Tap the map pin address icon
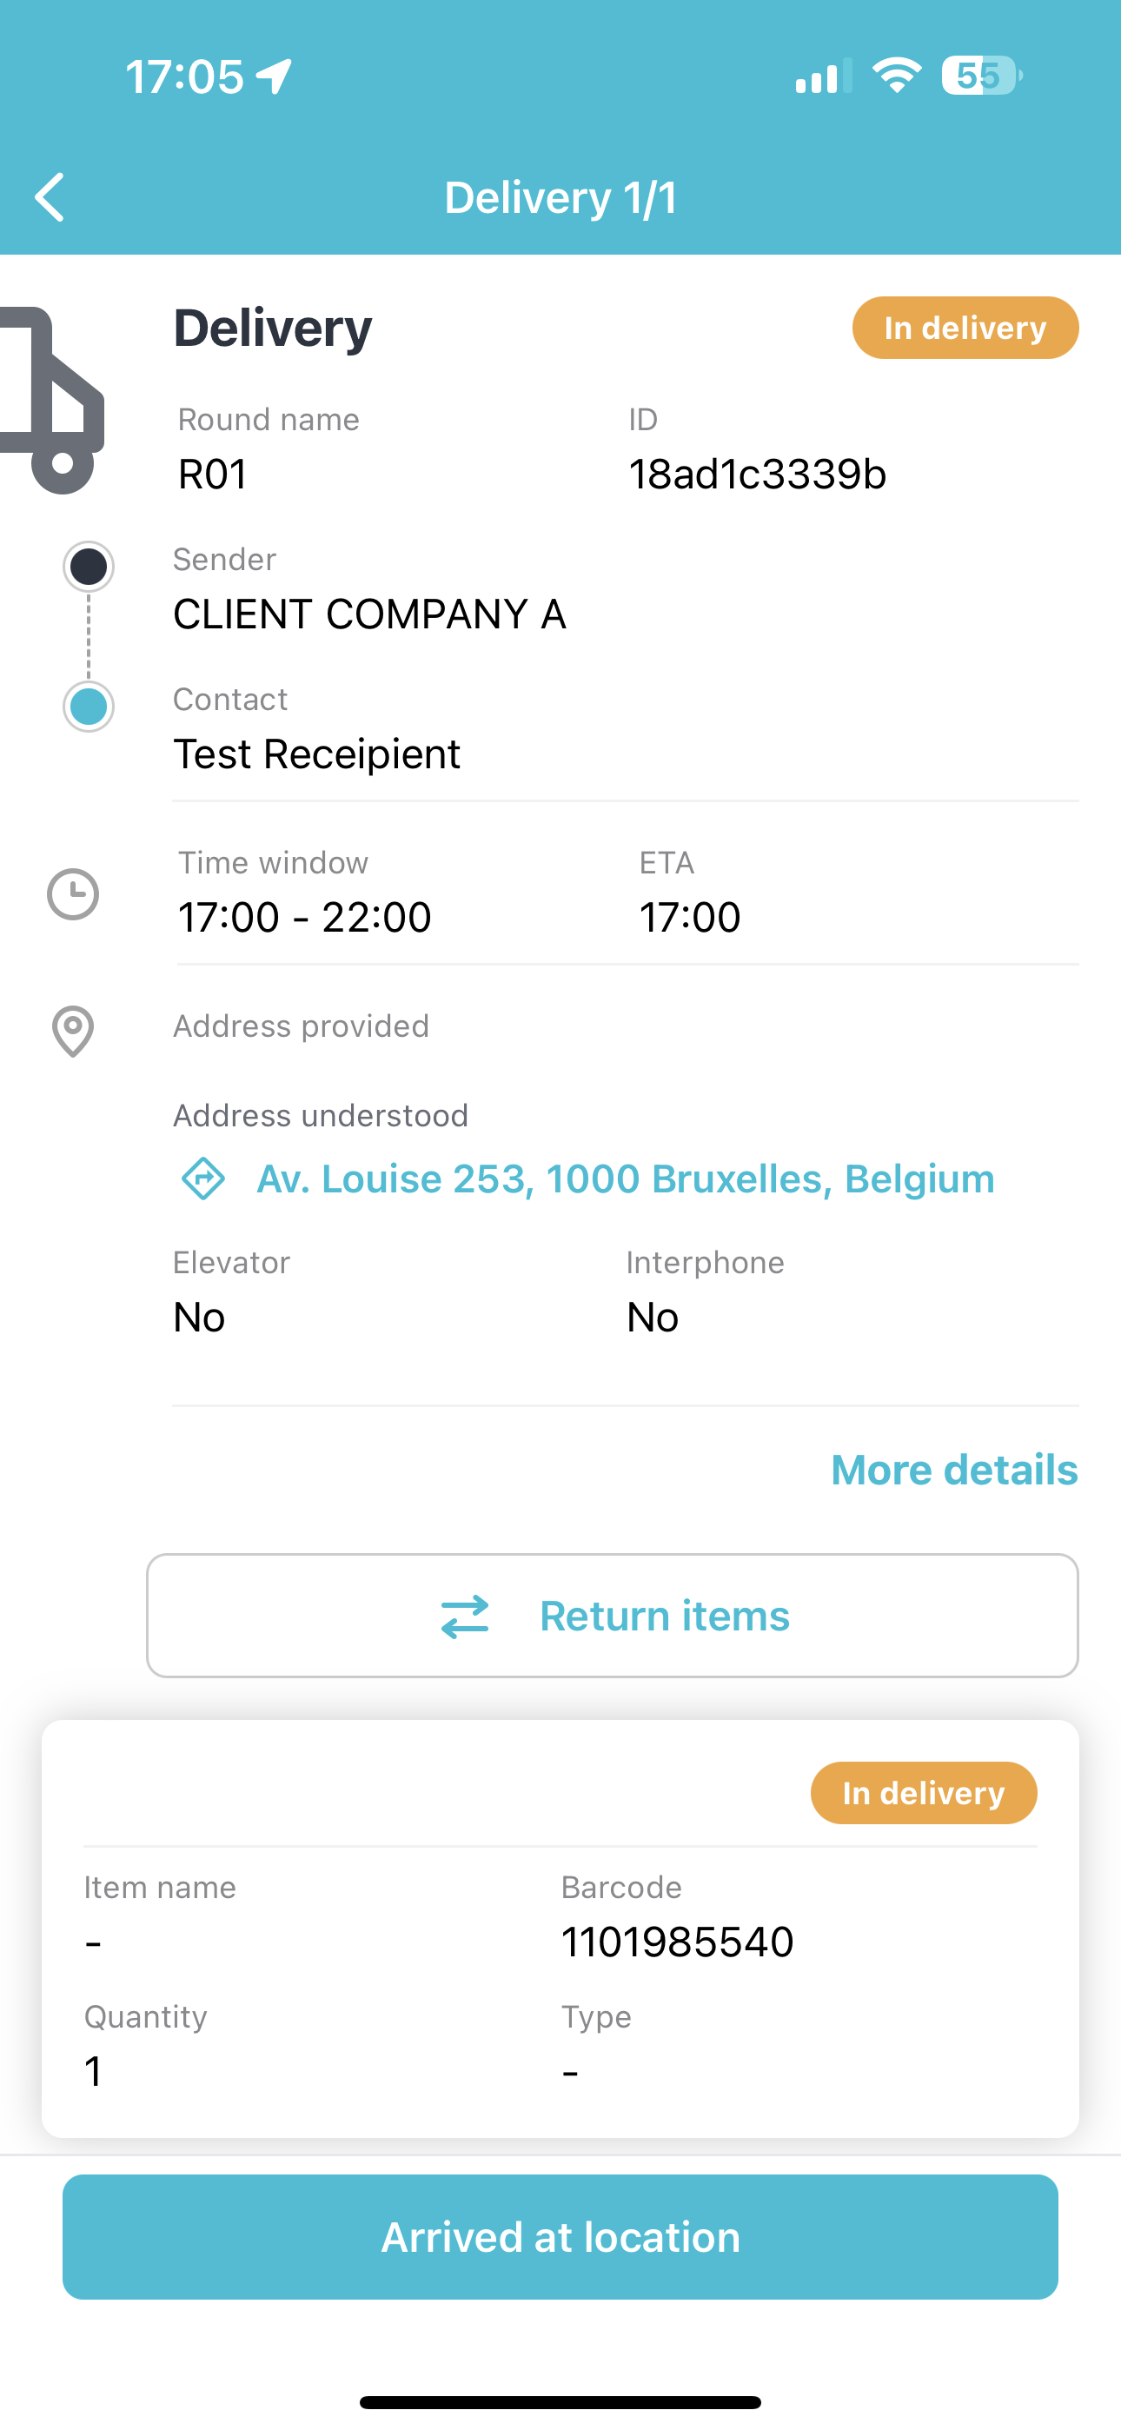This screenshot has height=2430, width=1121. (73, 1031)
